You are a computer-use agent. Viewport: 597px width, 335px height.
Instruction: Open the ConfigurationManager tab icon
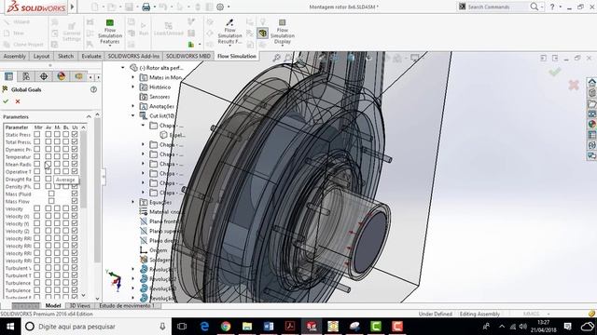click(x=26, y=76)
